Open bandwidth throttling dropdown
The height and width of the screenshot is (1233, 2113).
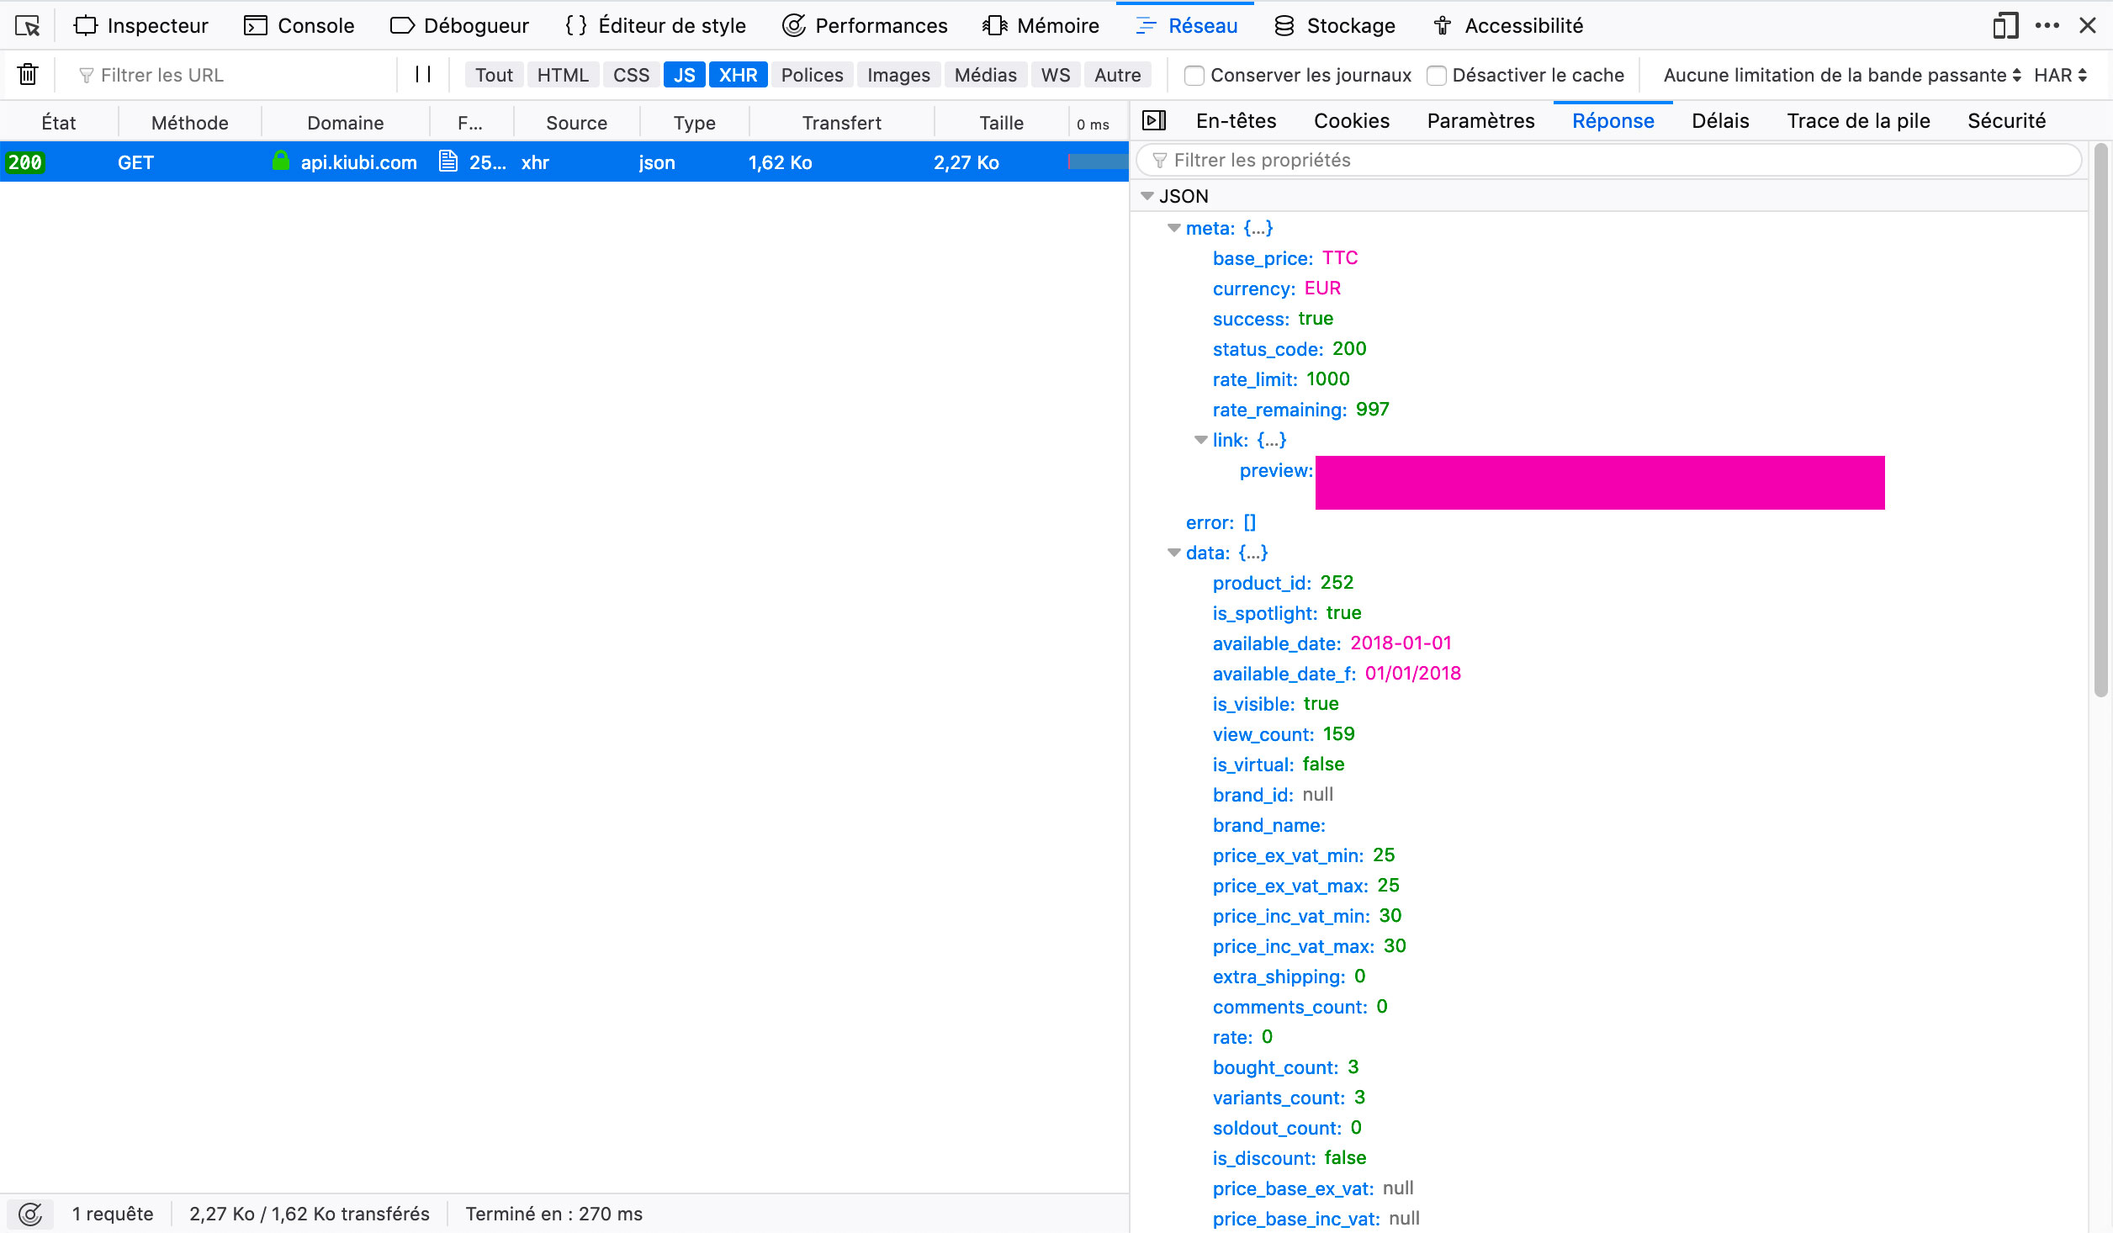coord(1841,76)
